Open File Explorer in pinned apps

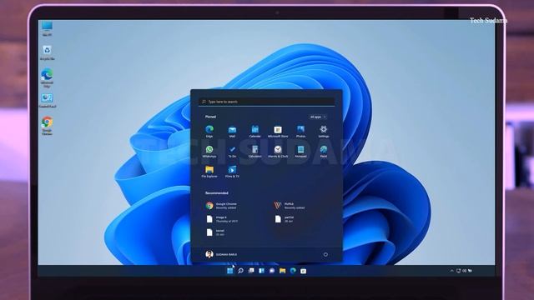tap(209, 172)
